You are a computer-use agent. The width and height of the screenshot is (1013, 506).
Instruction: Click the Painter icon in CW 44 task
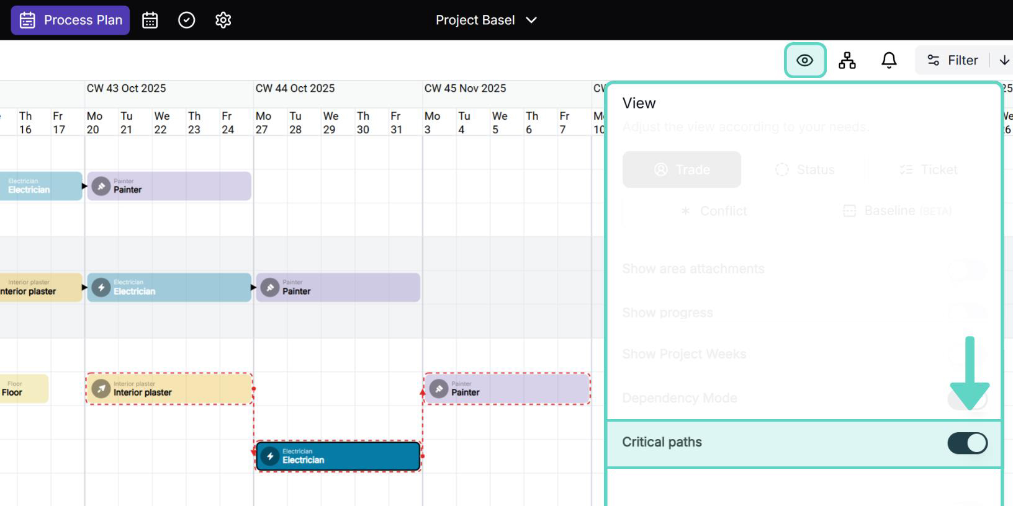269,288
